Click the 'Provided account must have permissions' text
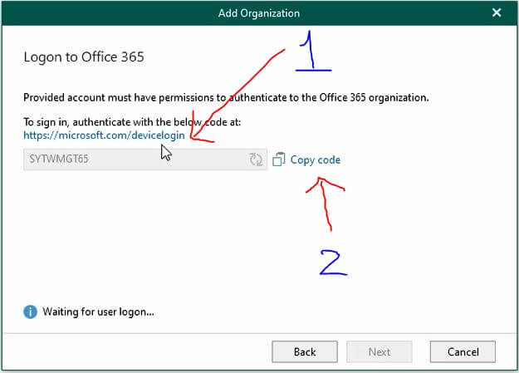Viewport: 519px width, 373px height. (x=226, y=98)
